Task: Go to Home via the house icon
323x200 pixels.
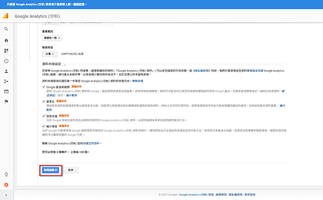Action: [6, 40]
